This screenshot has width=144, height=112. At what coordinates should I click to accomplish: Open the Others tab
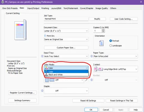tap(113, 8)
